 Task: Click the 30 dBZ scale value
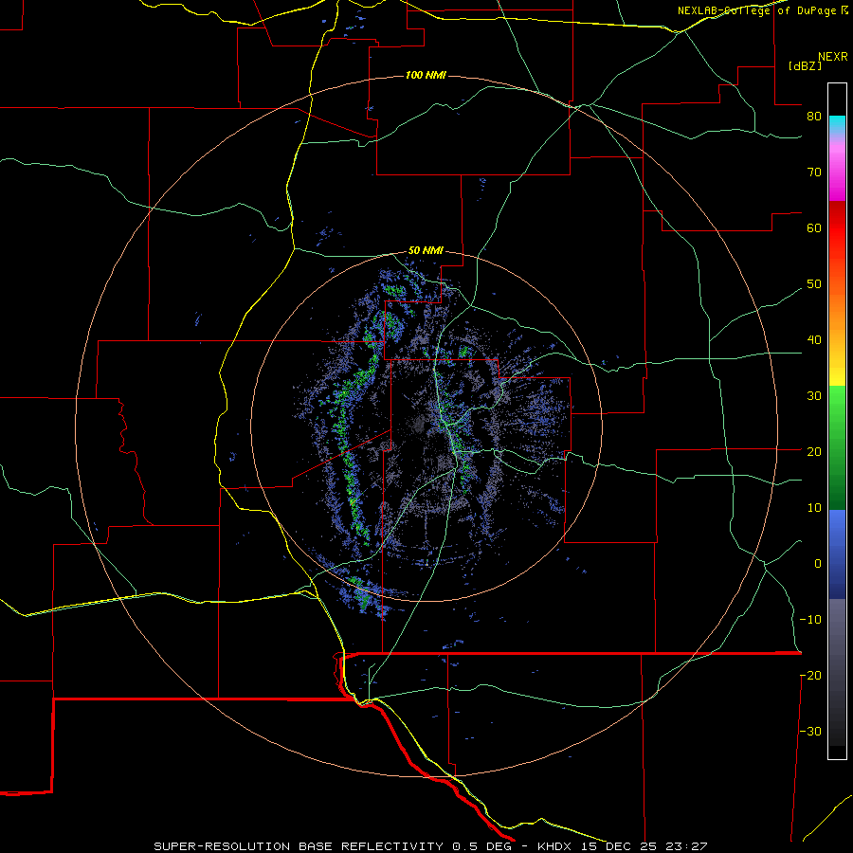814,396
